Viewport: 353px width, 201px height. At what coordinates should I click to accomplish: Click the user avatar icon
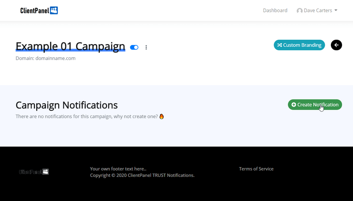(x=300, y=11)
